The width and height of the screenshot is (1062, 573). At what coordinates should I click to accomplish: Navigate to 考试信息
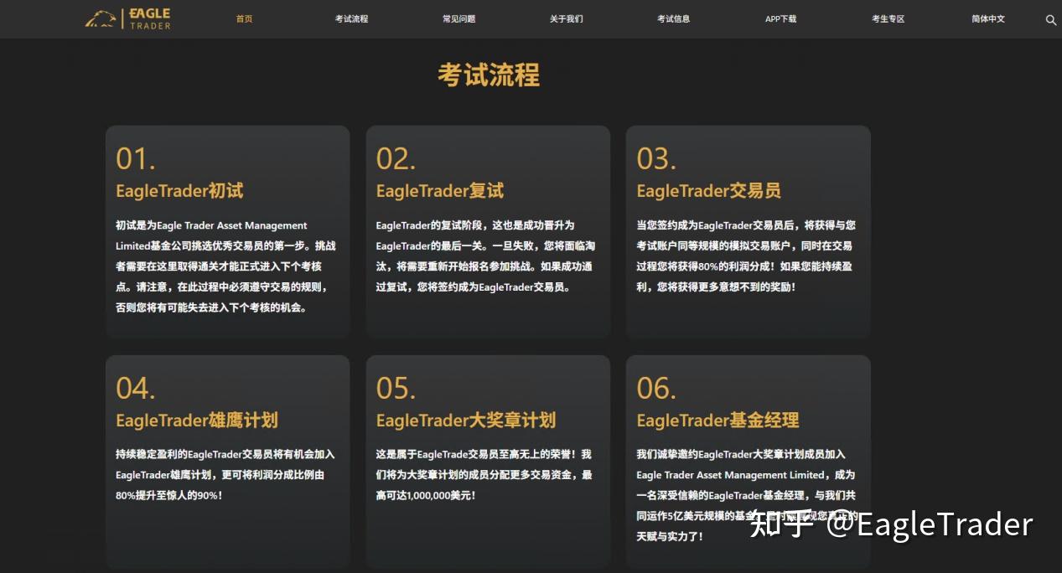(x=674, y=18)
